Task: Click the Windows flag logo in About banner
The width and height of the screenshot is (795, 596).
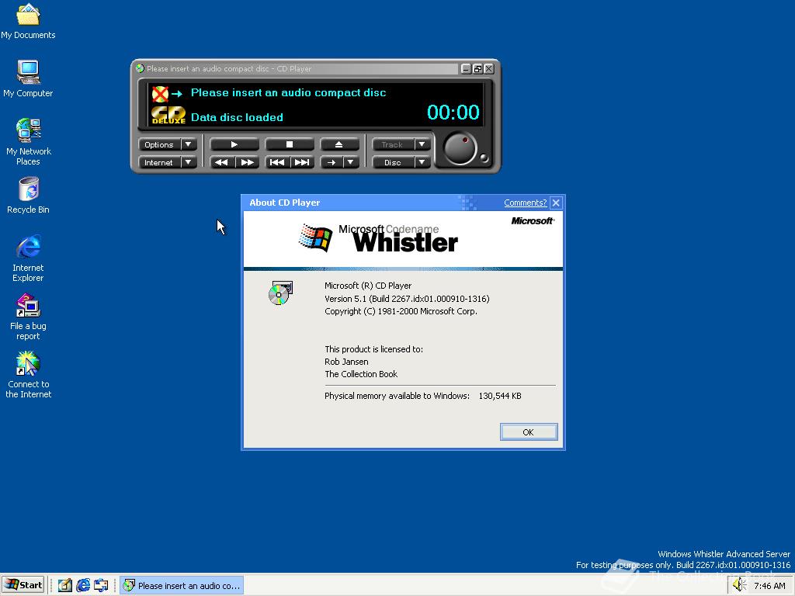Action: point(315,237)
